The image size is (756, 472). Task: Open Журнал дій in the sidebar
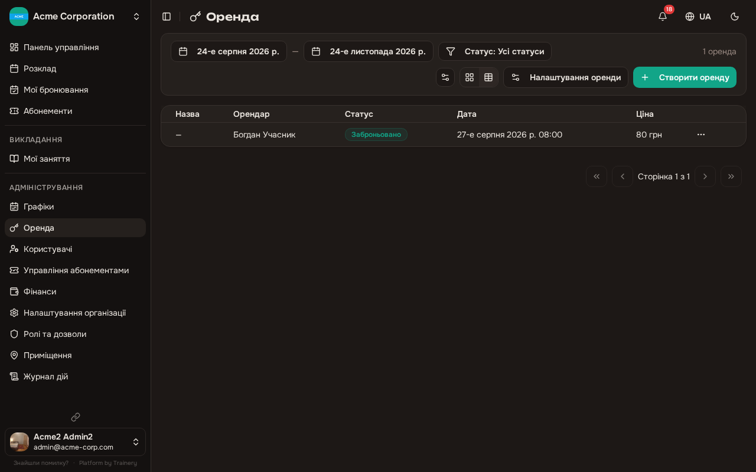click(76, 376)
